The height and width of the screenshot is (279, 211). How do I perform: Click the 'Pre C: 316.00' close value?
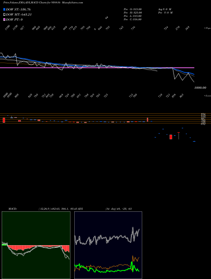pyautogui.click(x=133, y=19)
